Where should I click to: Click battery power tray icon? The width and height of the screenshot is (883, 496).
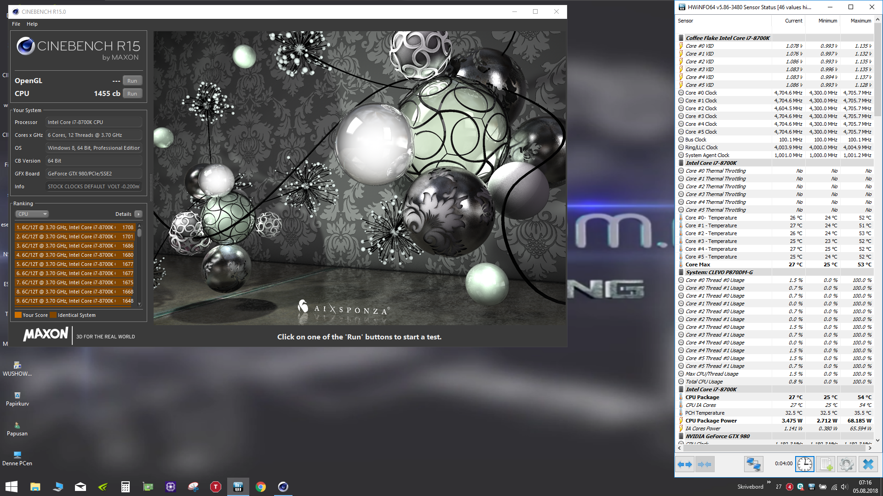point(823,487)
